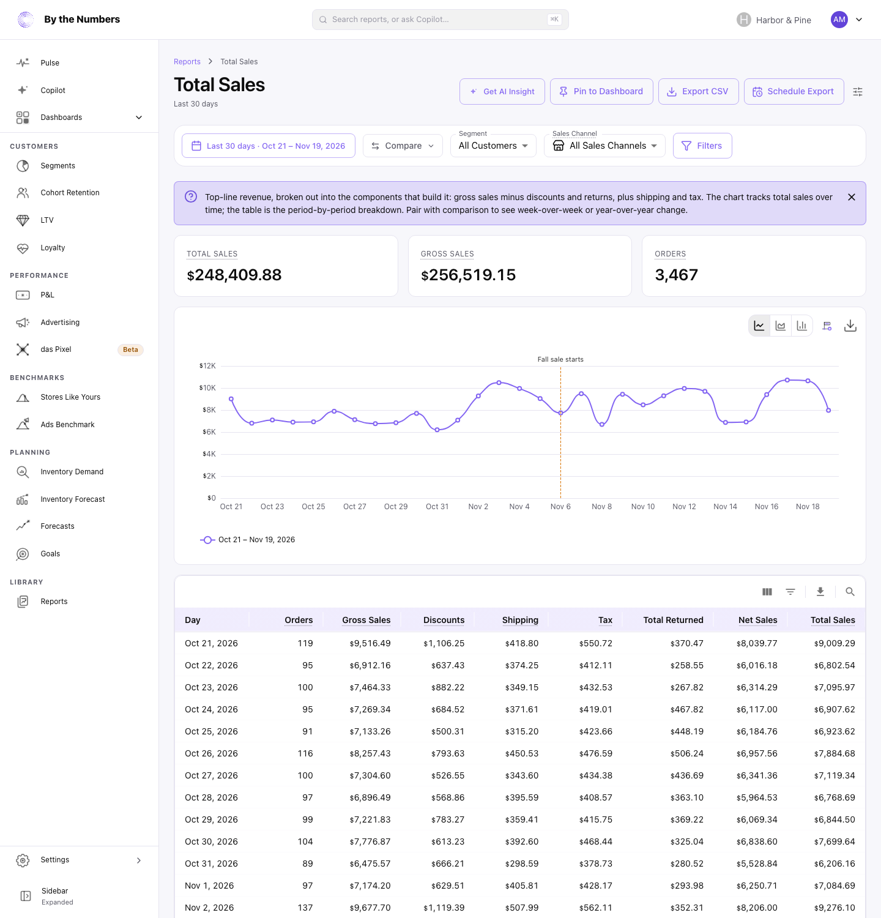The width and height of the screenshot is (881, 918).
Task: Focus the search reports input
Action: click(441, 20)
